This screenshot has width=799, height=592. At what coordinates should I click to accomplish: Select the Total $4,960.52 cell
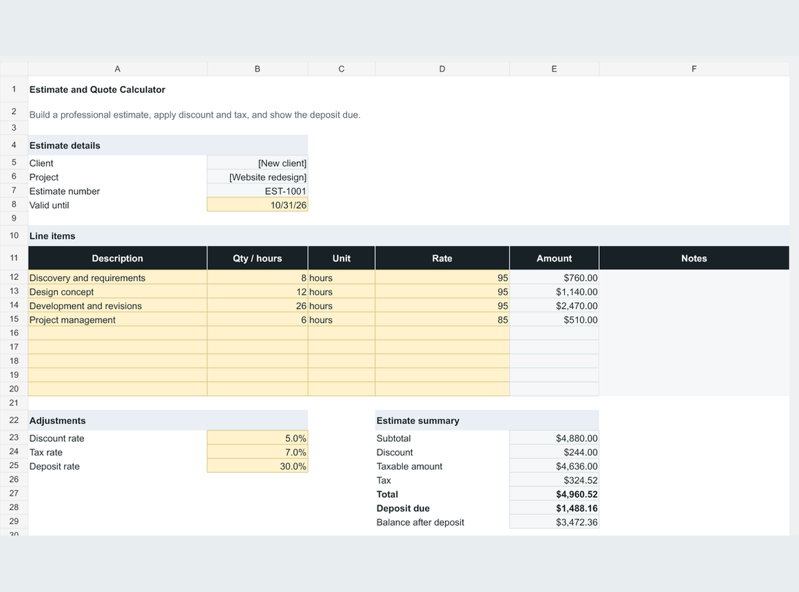coord(554,494)
